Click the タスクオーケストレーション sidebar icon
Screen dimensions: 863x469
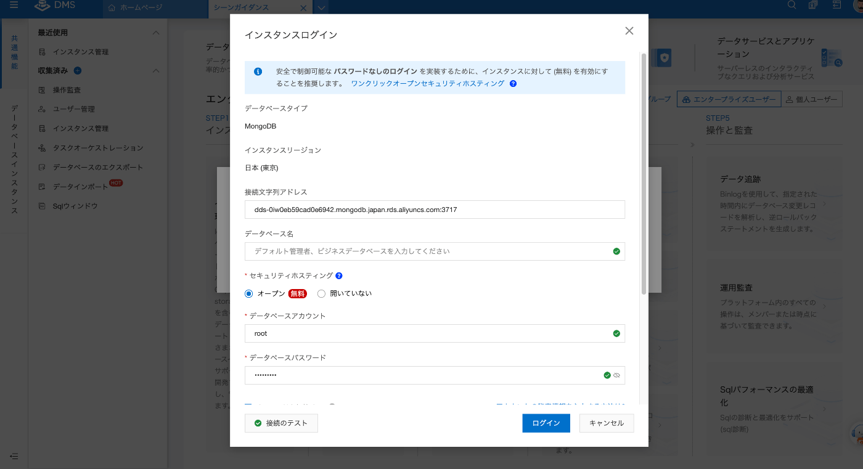click(42, 148)
